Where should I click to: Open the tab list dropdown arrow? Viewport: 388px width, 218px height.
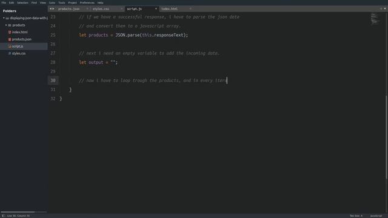(385, 8)
